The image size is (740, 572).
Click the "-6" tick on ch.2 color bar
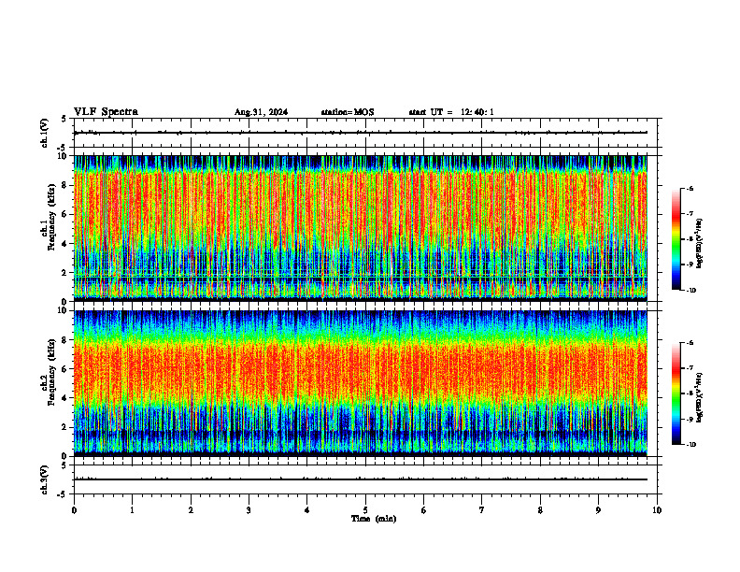(690, 343)
